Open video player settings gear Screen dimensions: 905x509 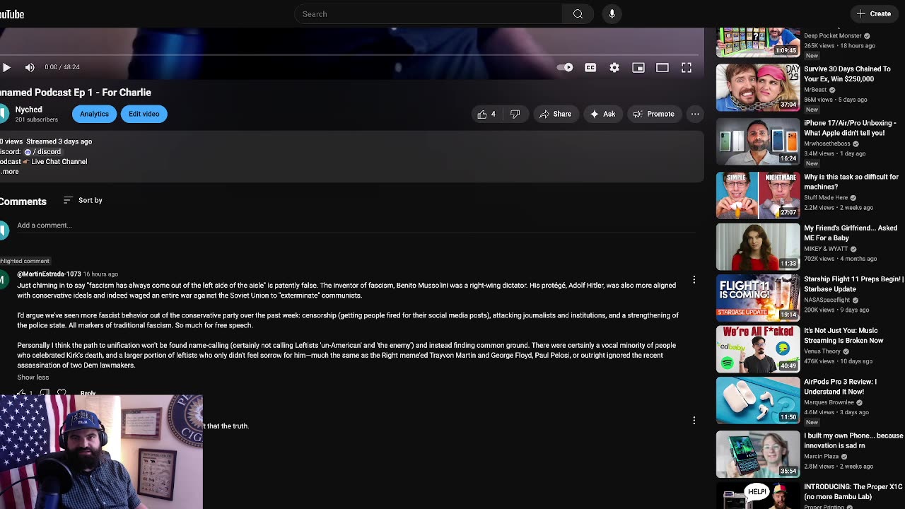pyautogui.click(x=614, y=67)
